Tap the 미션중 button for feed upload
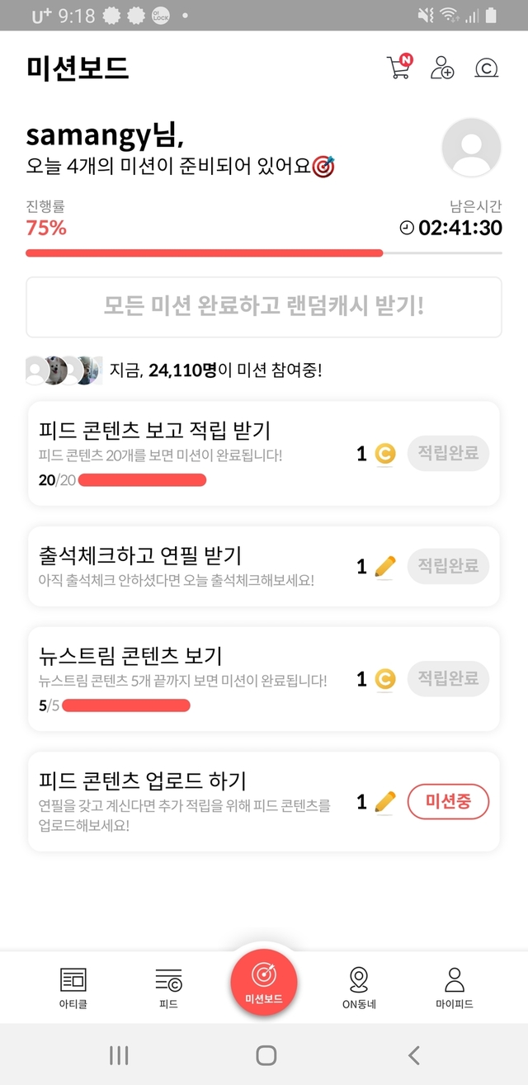Screen dimensions: 528x1085 [x=448, y=801]
